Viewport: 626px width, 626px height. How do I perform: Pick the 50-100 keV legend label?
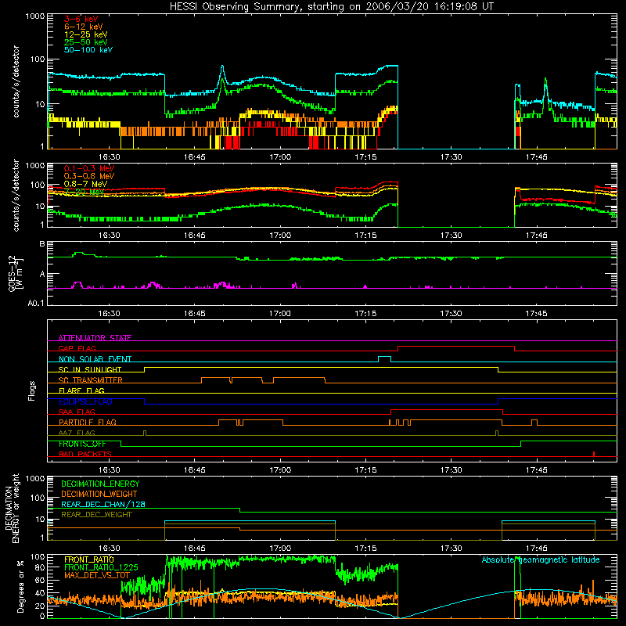pos(88,50)
